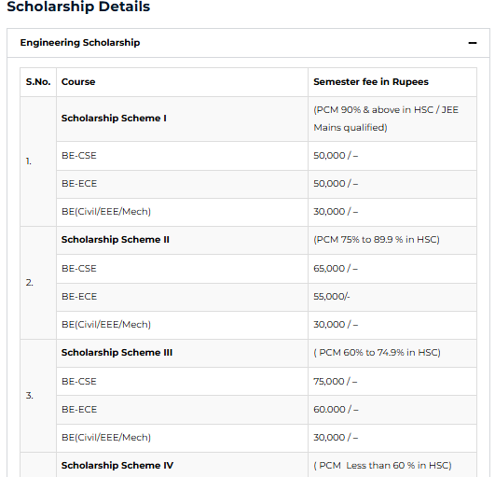Click the Course column header
The image size is (495, 477).
tap(78, 82)
